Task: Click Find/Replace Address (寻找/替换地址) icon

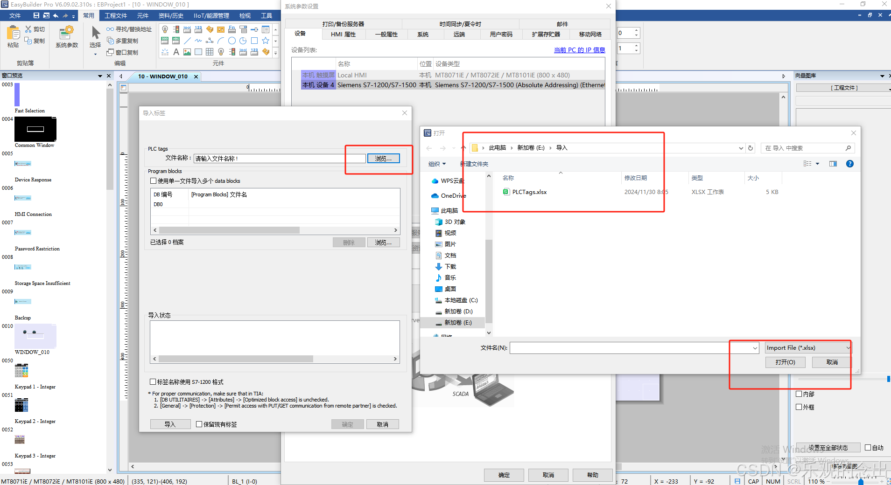Action: pyautogui.click(x=110, y=29)
